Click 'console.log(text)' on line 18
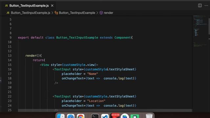210x118 pixels. click(x=119, y=78)
